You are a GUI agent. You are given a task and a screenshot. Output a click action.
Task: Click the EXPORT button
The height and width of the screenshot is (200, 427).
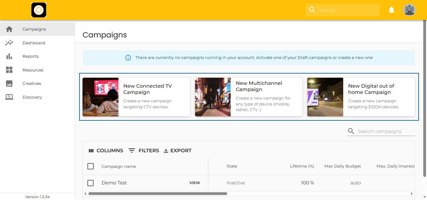(178, 150)
